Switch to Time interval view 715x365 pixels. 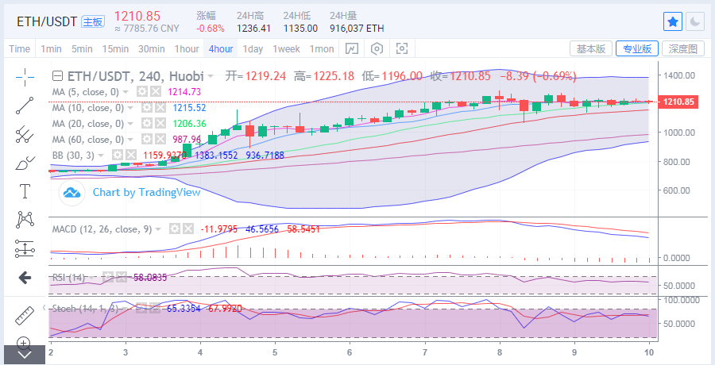click(x=20, y=48)
